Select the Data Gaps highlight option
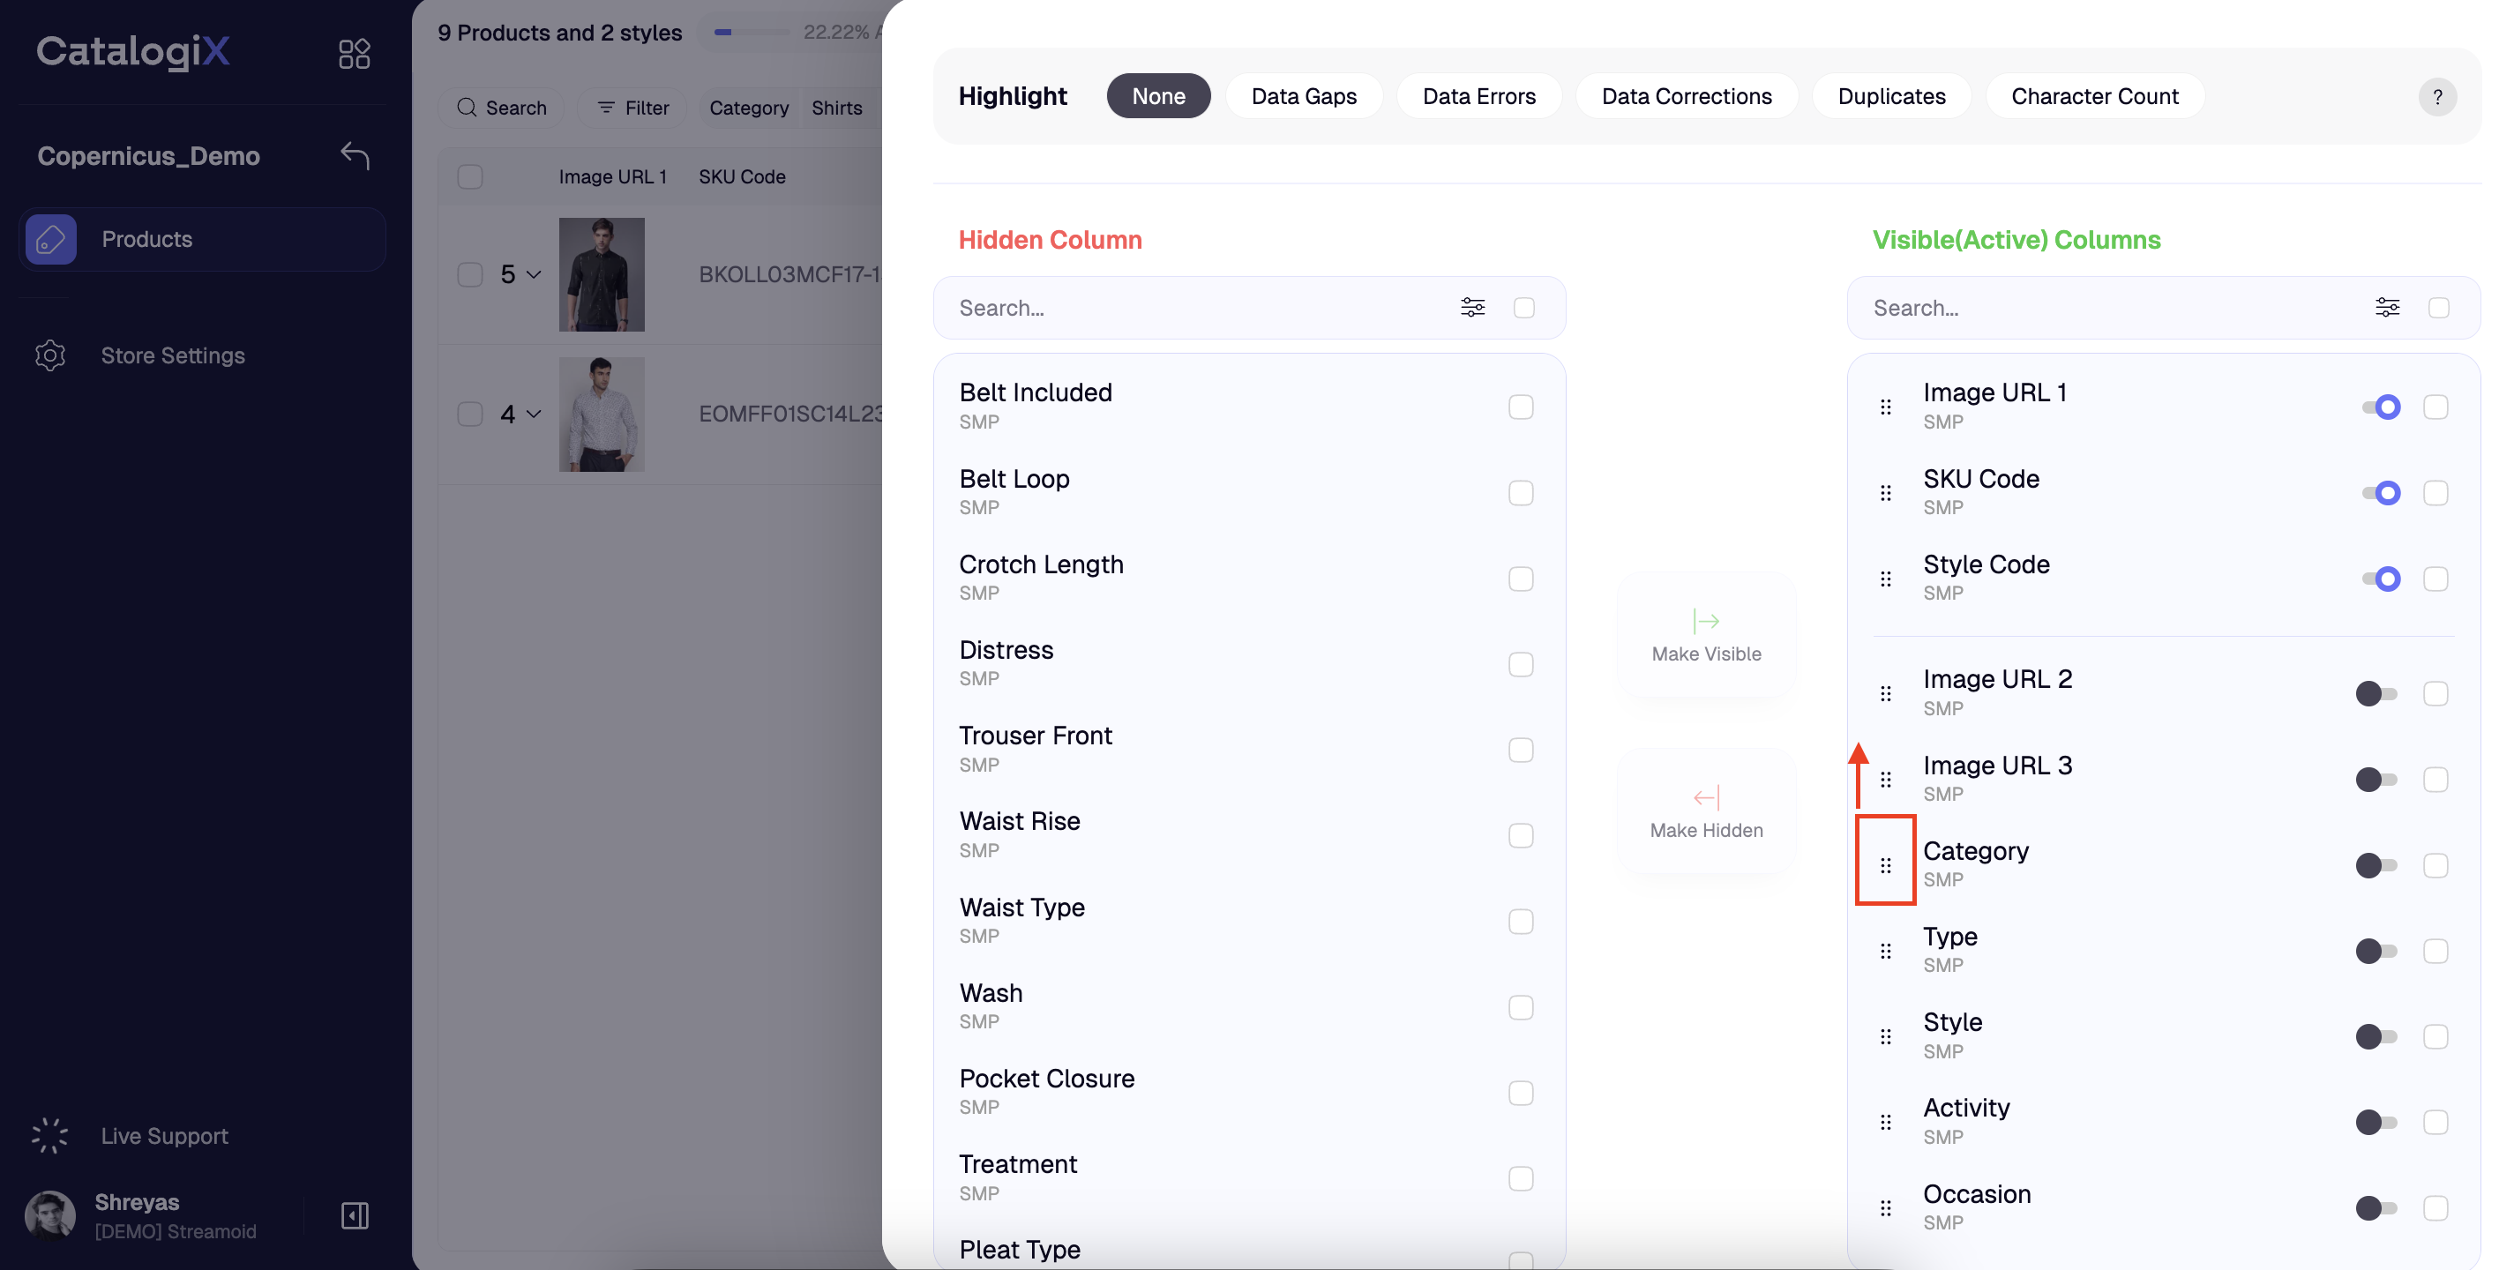Screen dimensions: 2514x1270 point(1304,95)
